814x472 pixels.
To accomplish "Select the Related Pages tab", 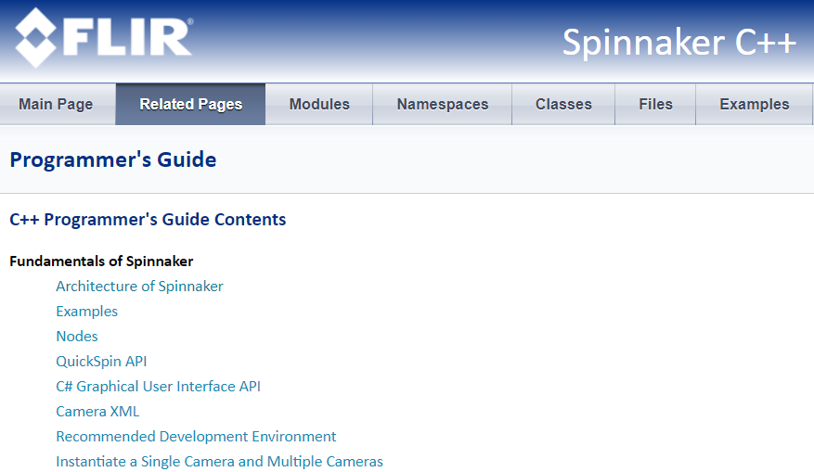I will pyautogui.click(x=190, y=104).
